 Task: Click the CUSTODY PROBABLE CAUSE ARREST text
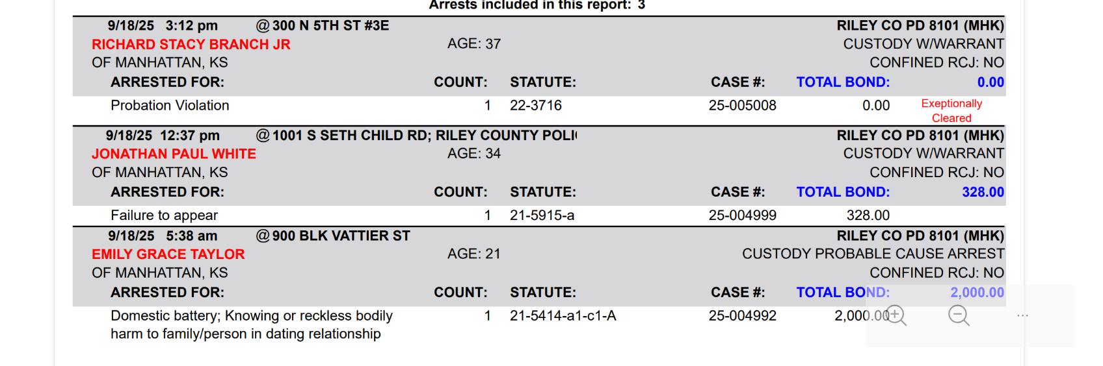point(873,254)
